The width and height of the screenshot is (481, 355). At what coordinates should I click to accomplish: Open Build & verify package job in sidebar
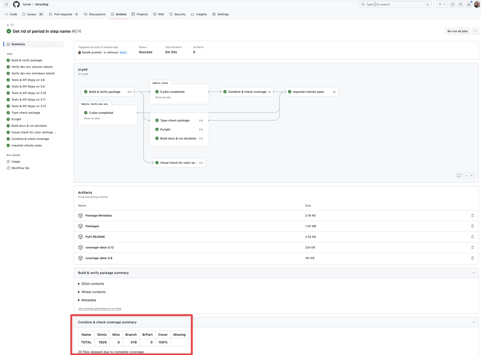(27, 60)
